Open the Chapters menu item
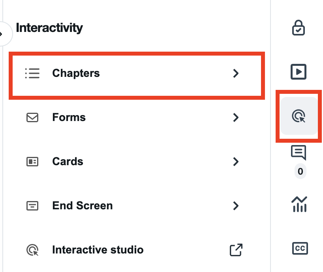 pos(76,73)
